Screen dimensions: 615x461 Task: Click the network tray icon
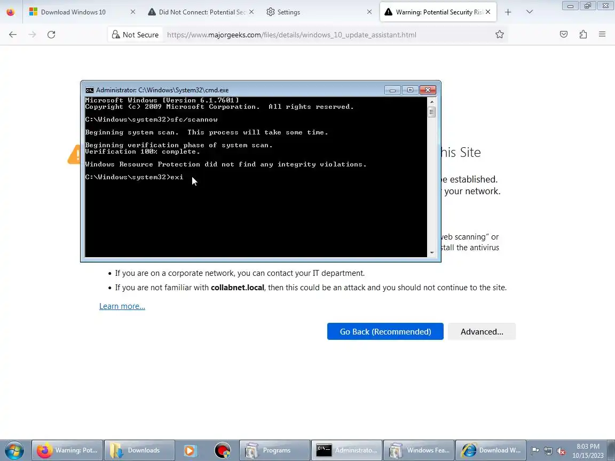click(548, 451)
